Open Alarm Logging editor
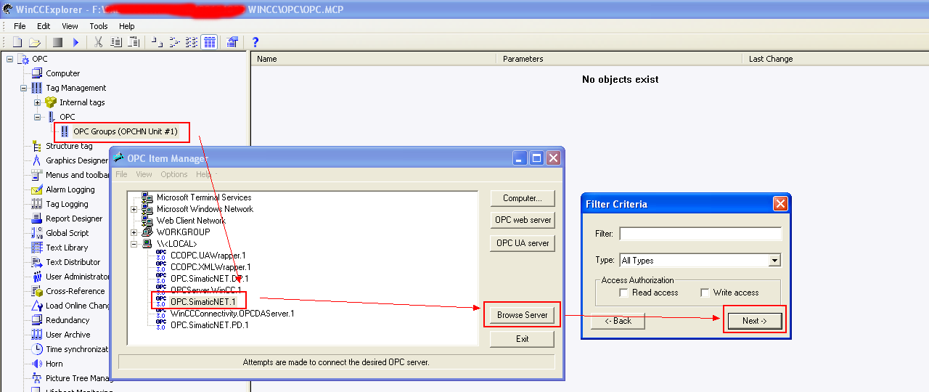929x392 pixels. [x=70, y=189]
